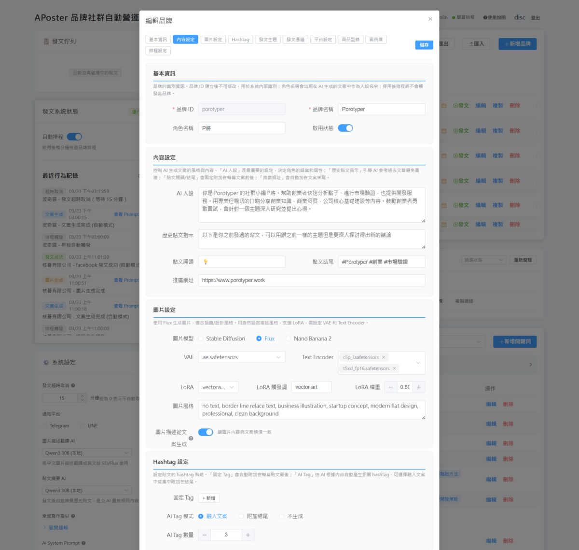Click the LoRA 觸發詞 field with vector art

[311, 387]
